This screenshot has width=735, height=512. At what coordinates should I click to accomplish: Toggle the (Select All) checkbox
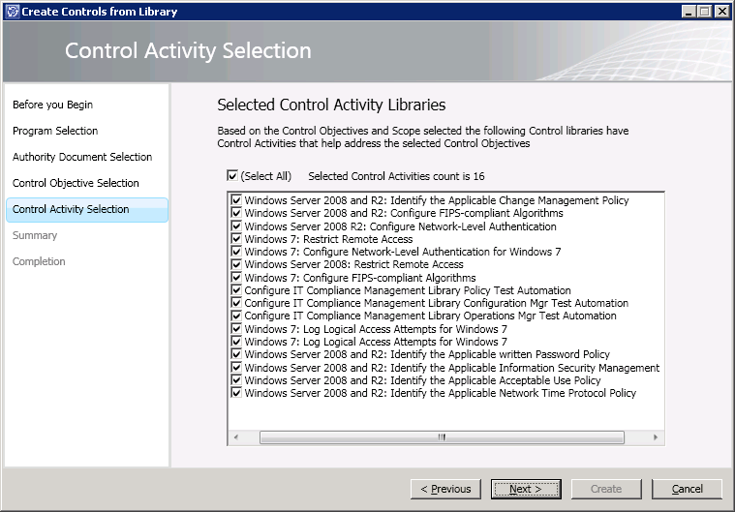(x=232, y=175)
